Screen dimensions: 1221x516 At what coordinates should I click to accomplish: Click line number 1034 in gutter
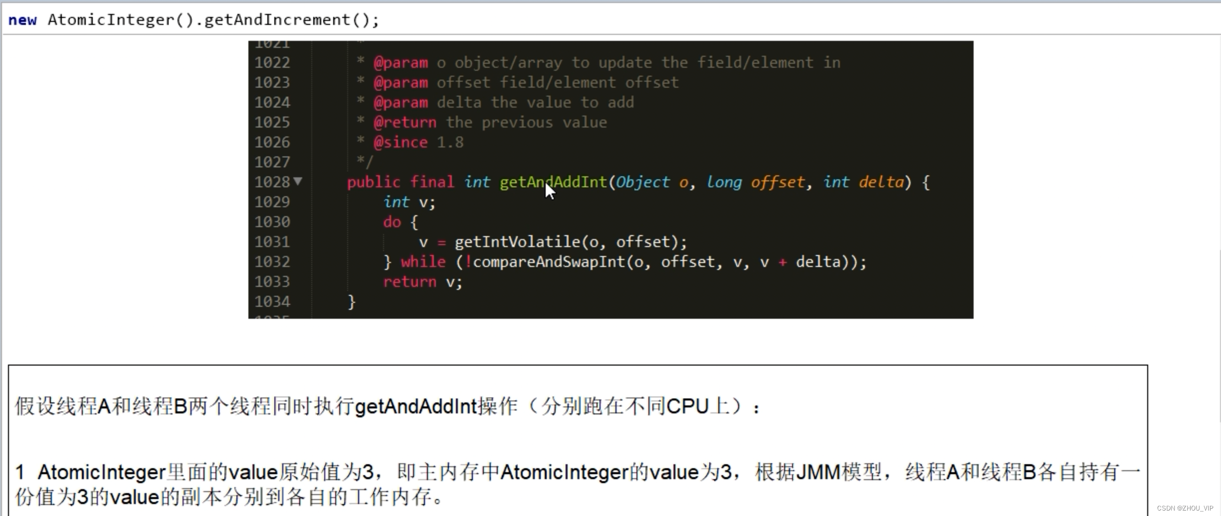coord(272,301)
